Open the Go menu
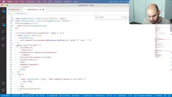 tap(45, 2)
